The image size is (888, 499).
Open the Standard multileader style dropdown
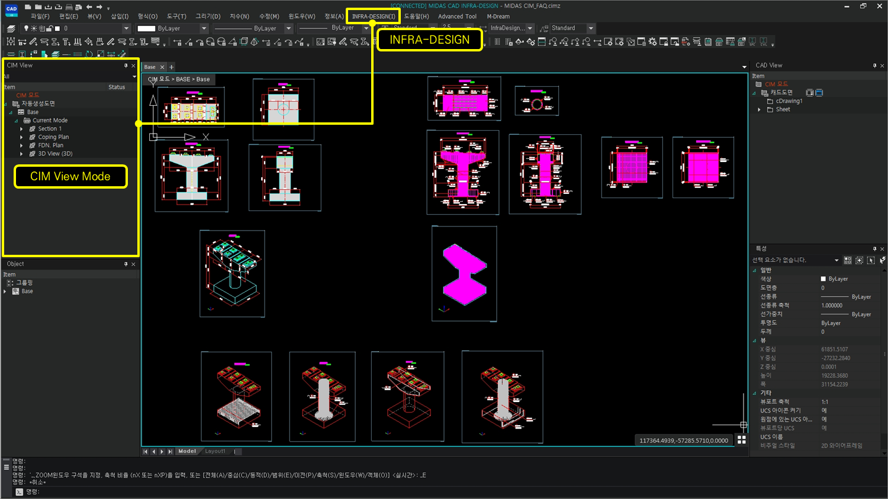coord(591,28)
